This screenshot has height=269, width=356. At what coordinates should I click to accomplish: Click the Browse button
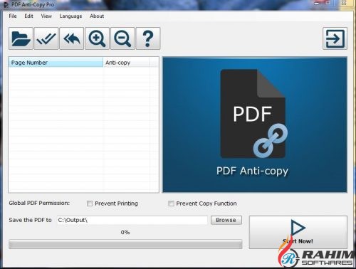coord(226,220)
